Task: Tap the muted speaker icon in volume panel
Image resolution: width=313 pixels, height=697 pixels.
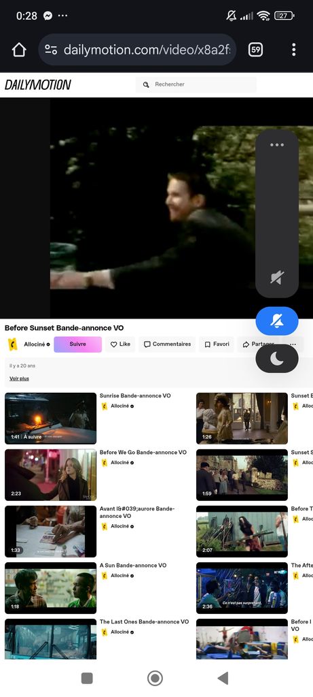Action: pos(277,278)
